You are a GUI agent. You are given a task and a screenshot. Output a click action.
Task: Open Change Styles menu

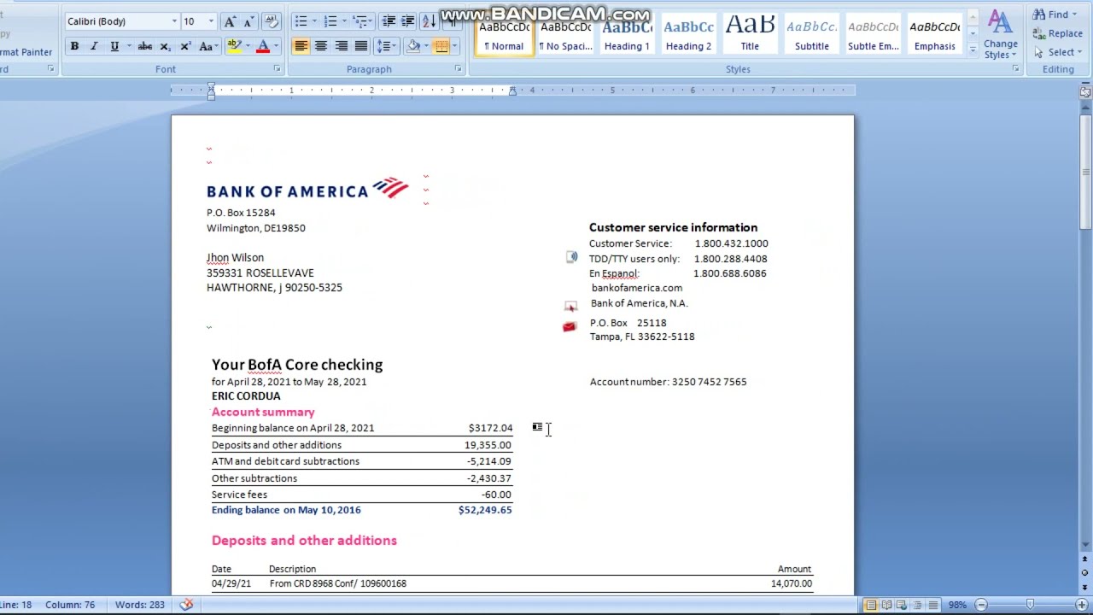[1000, 34]
